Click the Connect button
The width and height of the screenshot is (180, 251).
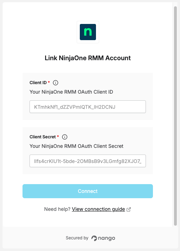click(88, 191)
